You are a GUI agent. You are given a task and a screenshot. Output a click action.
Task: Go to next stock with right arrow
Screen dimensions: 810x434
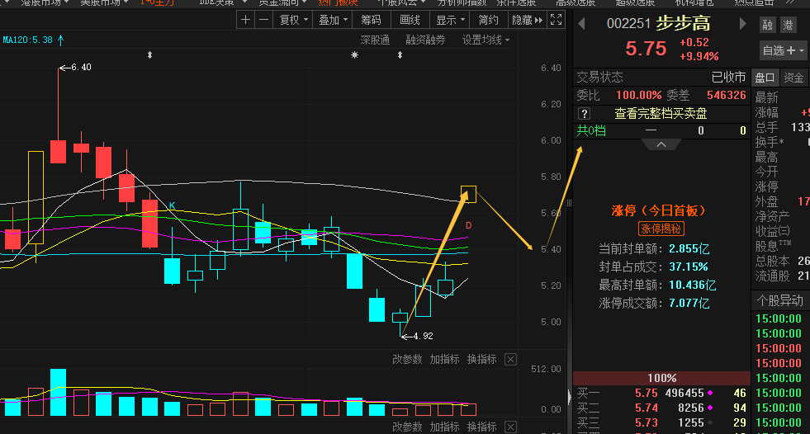(x=743, y=24)
